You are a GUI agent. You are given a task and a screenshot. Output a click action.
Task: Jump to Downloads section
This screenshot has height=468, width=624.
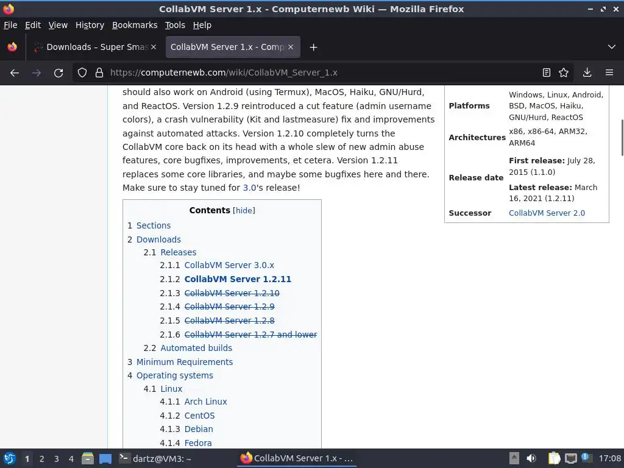pos(158,239)
